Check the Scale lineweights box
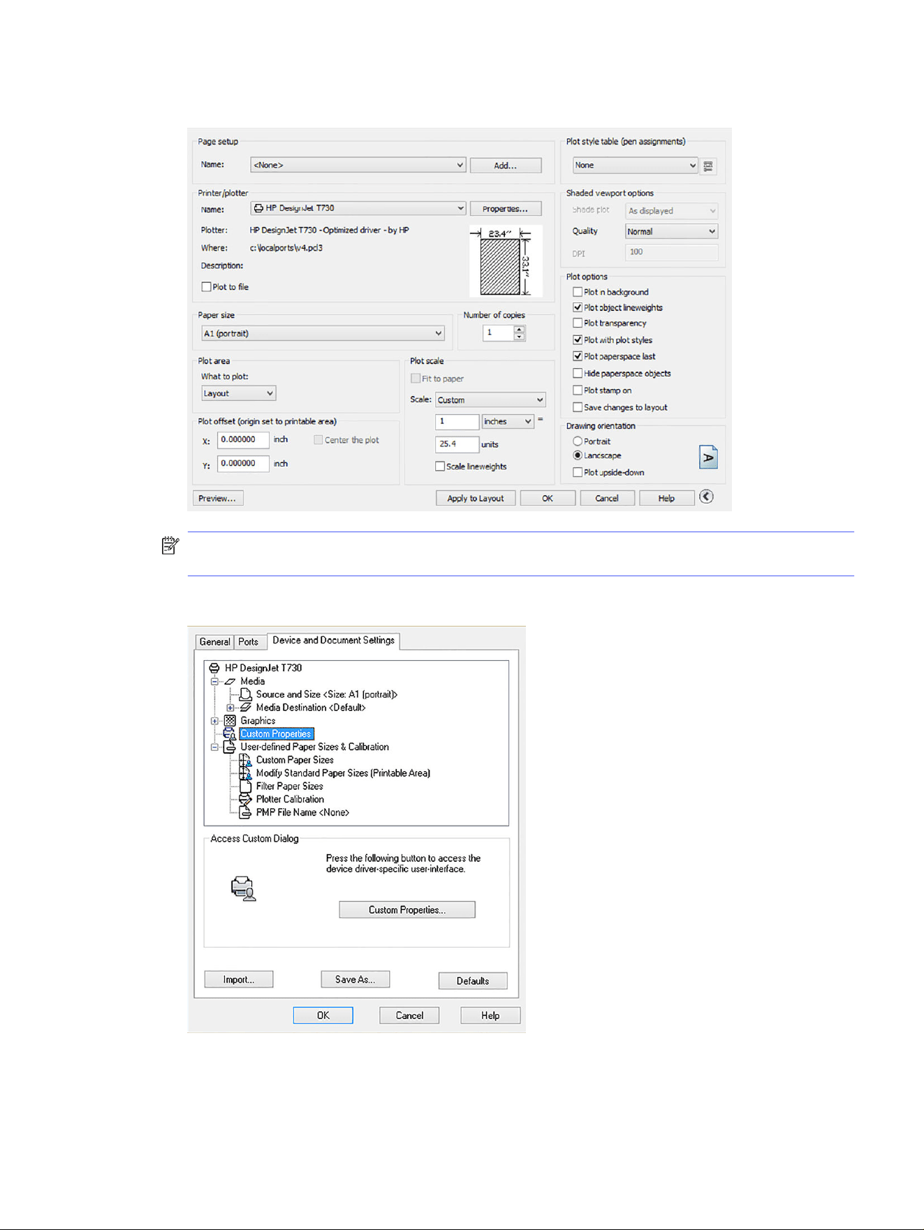The width and height of the screenshot is (924, 1230). [x=440, y=467]
